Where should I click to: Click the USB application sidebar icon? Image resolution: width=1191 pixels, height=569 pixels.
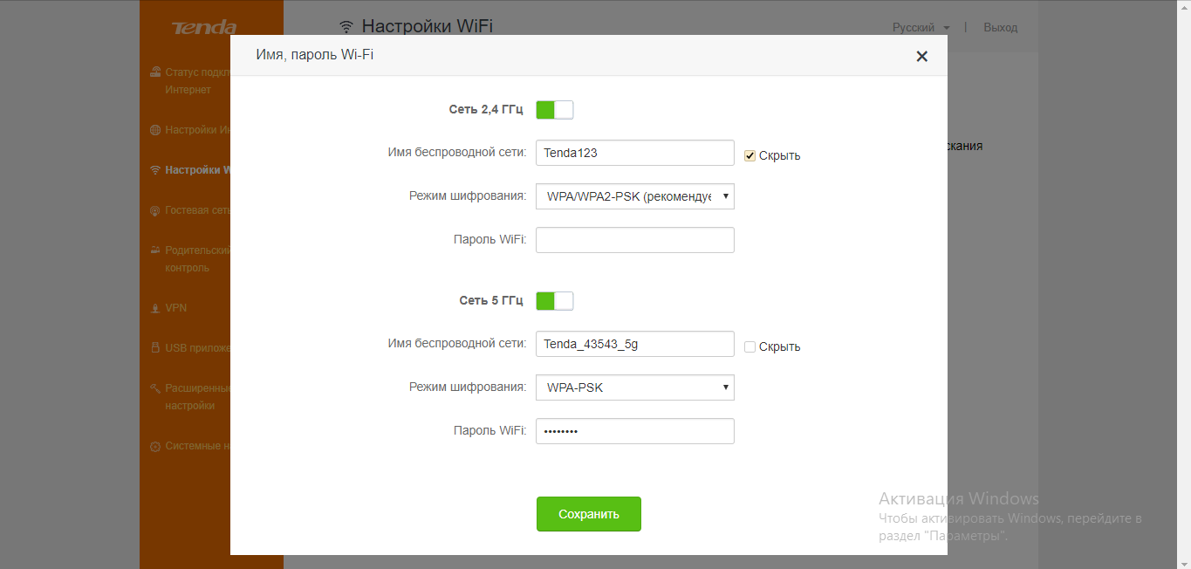coord(155,348)
